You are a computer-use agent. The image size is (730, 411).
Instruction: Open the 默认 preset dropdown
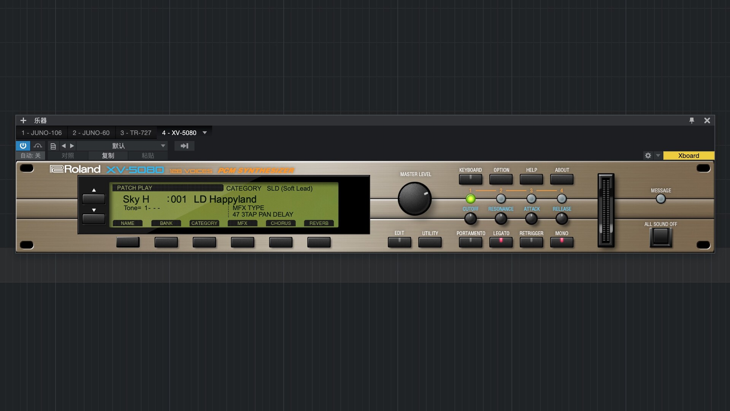pyautogui.click(x=122, y=146)
